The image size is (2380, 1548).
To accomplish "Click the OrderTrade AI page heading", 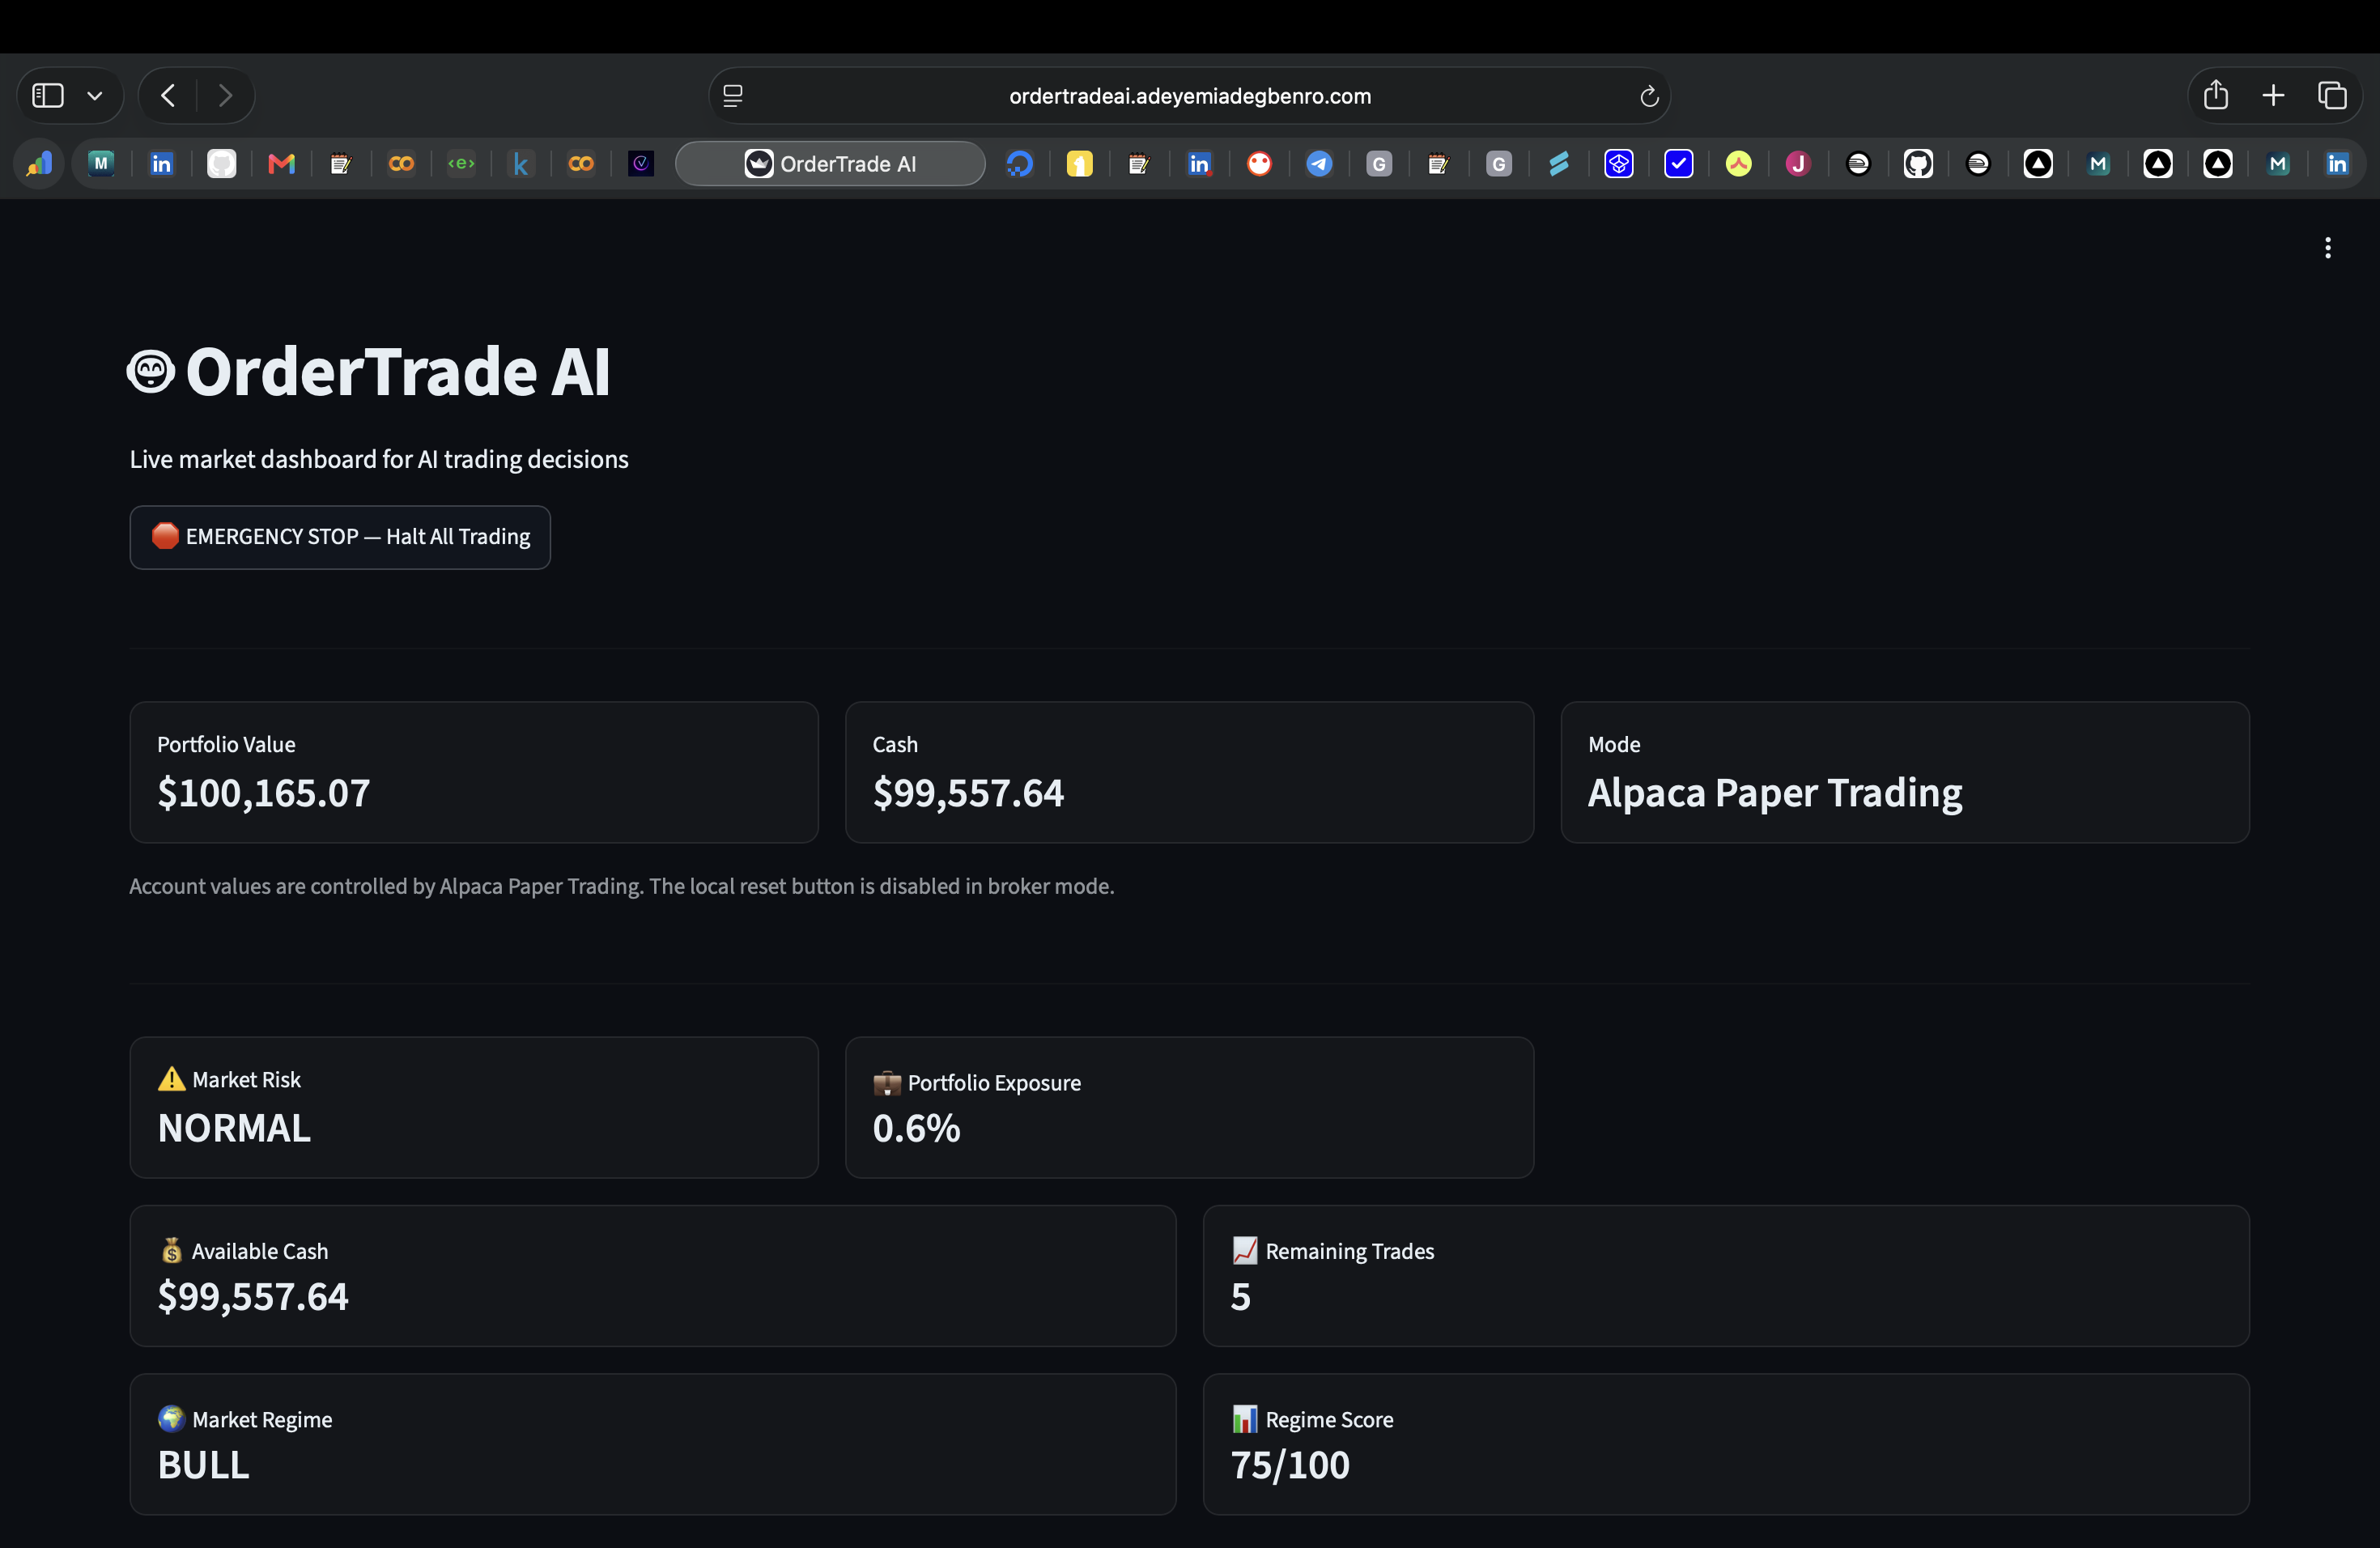I will [x=398, y=372].
